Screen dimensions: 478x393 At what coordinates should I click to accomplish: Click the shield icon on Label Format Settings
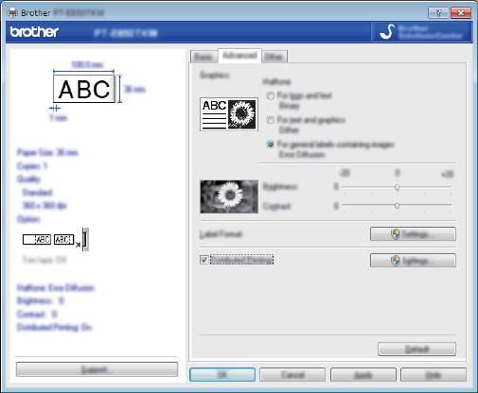click(396, 234)
